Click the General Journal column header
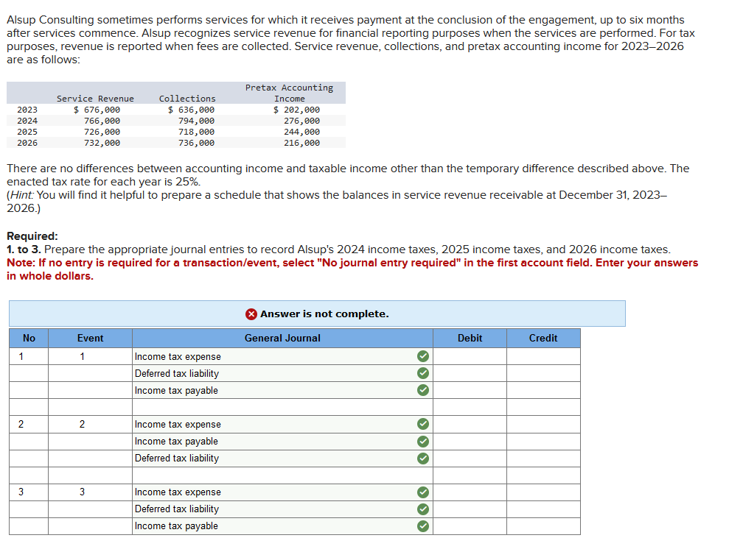Image resolution: width=729 pixels, height=538 pixels. [282, 338]
